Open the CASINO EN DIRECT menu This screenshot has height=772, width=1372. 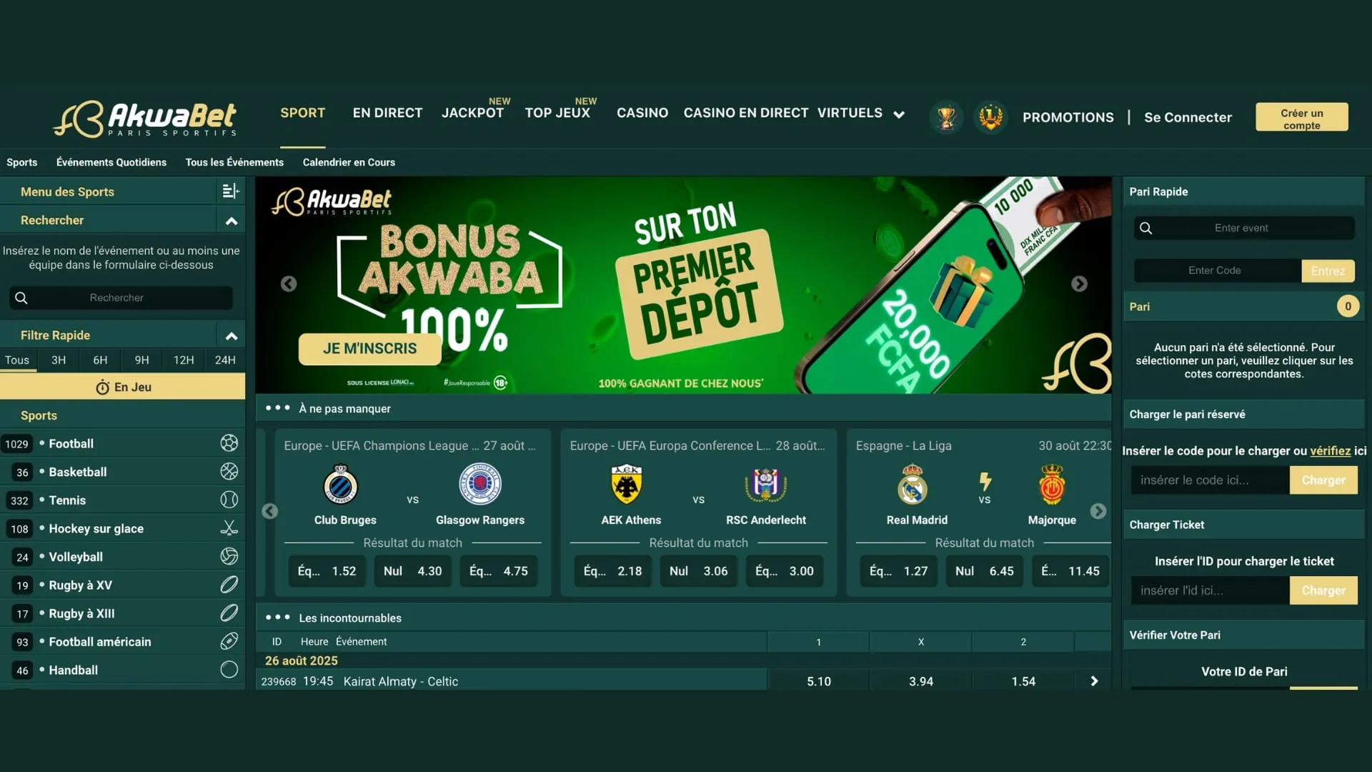coord(745,113)
